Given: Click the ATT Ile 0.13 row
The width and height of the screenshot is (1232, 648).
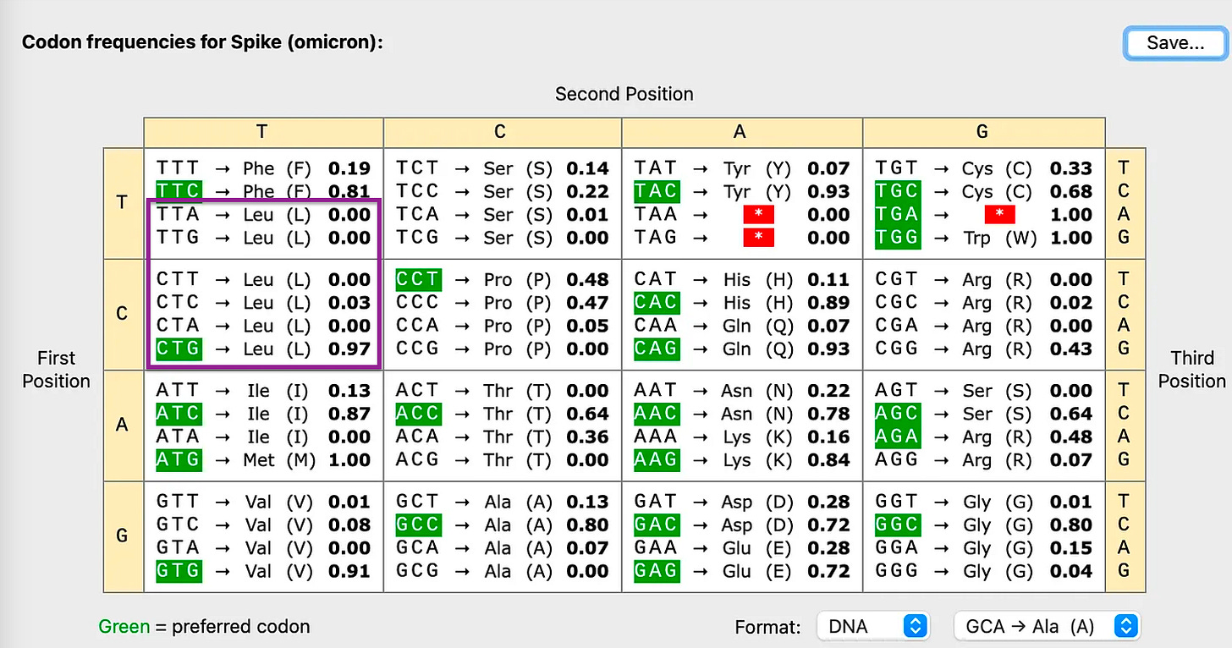Looking at the screenshot, I should point(263,391).
